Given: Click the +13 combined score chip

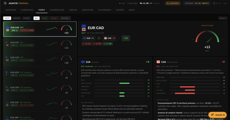Looking at the screenshot, I should click(126, 38).
